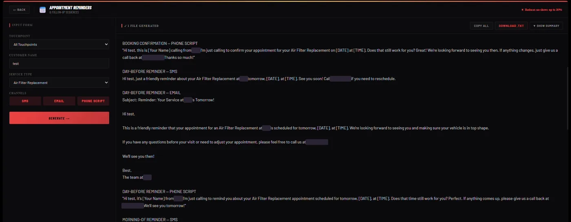
Task: Click the 'Appointment Reminders' title text
Action: pyautogui.click(x=70, y=8)
